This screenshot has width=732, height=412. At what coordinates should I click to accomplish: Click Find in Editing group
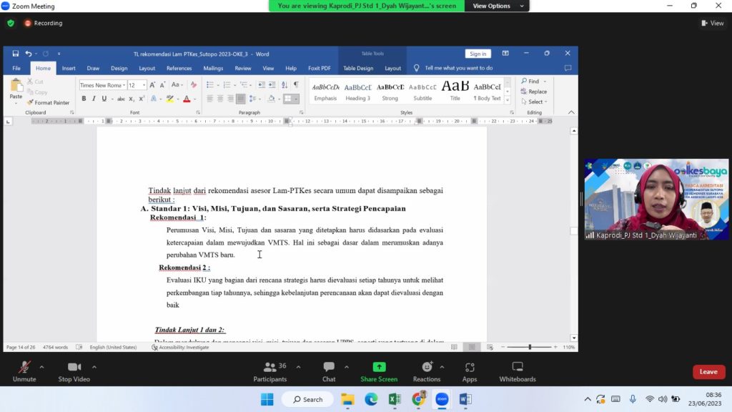tap(533, 82)
